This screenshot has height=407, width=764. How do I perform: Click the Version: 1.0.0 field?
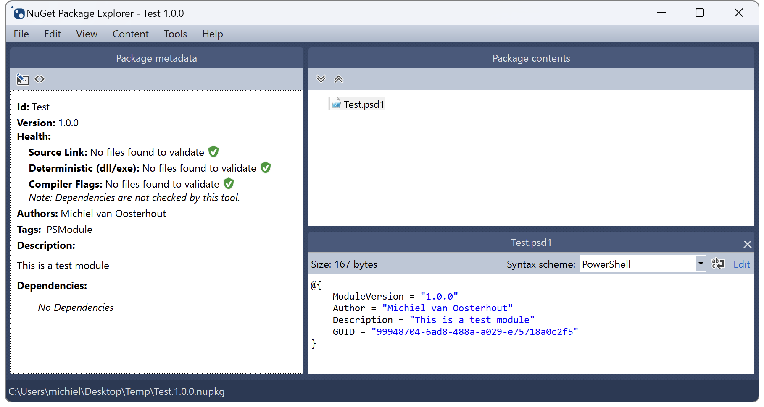pyautogui.click(x=48, y=123)
